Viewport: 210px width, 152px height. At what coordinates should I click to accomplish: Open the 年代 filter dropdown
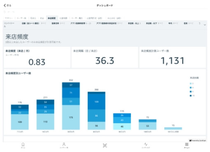pos(173,23)
